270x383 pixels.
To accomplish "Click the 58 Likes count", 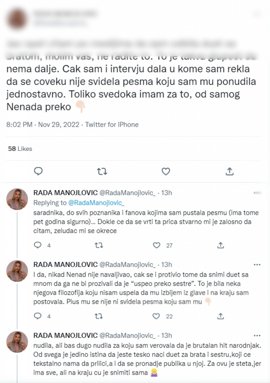I will (19, 149).
